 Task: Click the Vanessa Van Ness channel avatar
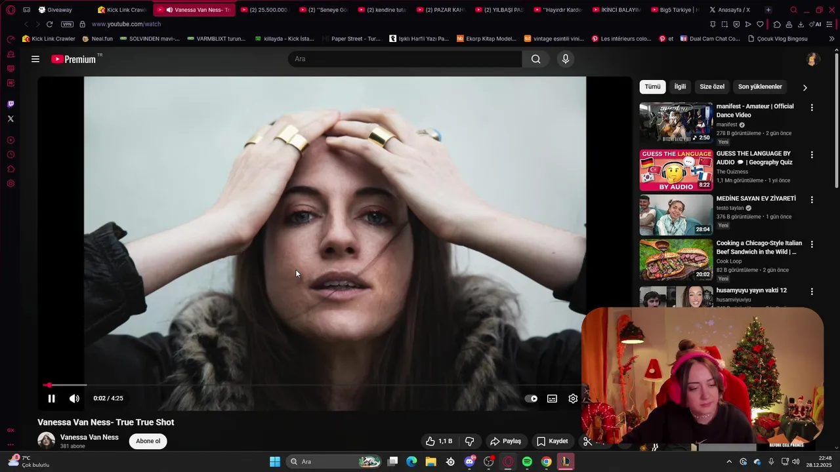coord(47,441)
